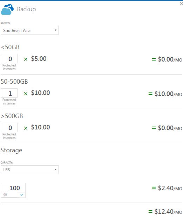Click the $12.40/MO total estimate
Screen dimensions: 183x217
[x=165, y=212]
